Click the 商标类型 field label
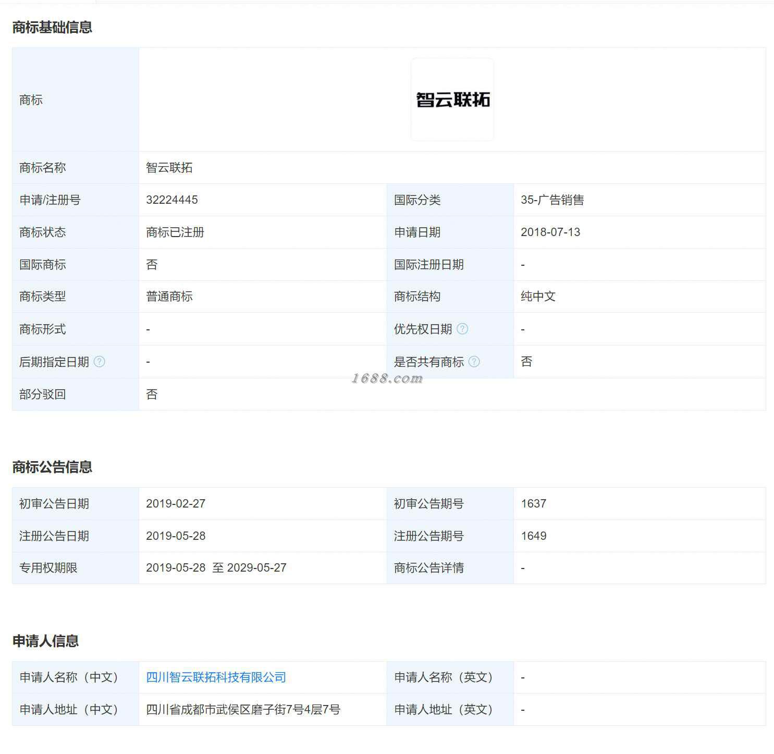Image resolution: width=774 pixels, height=754 pixels. pos(43,296)
